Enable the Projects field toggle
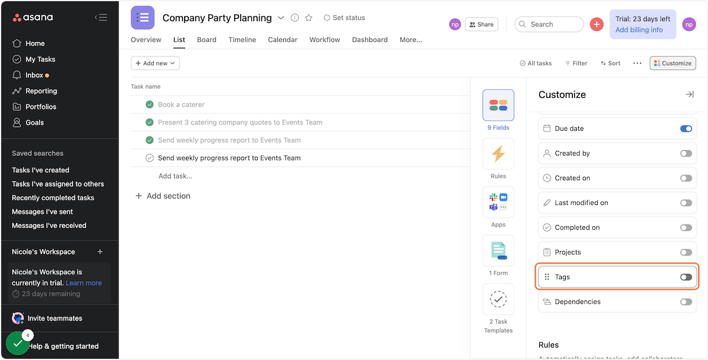 pos(686,252)
